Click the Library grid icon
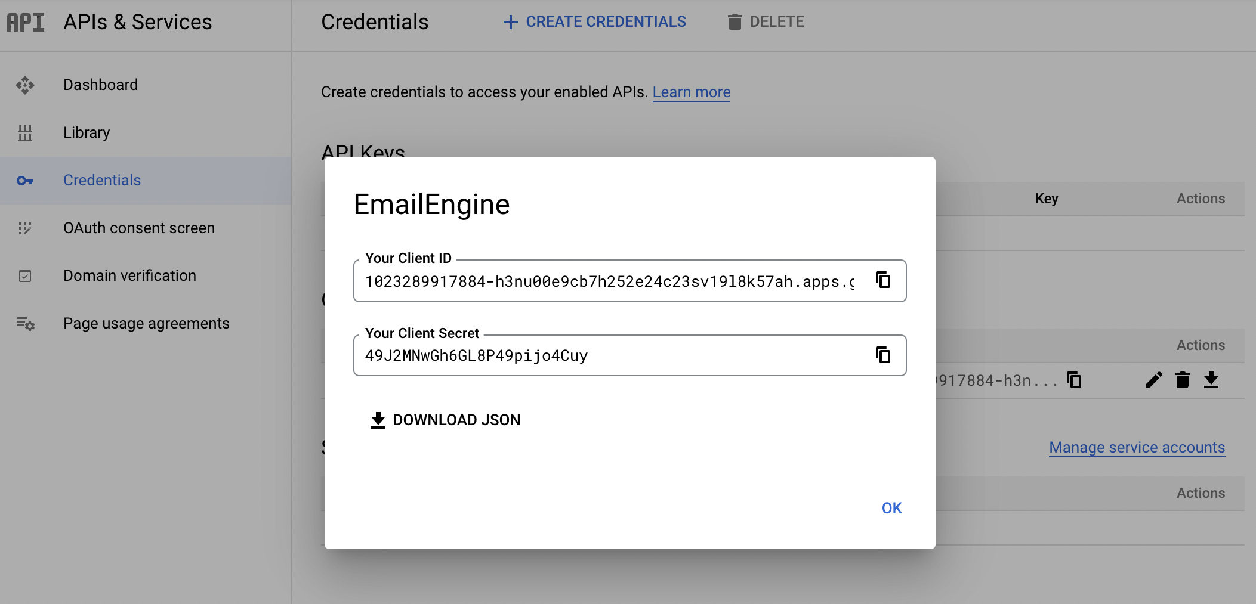Viewport: 1256px width, 604px height. (x=25, y=132)
